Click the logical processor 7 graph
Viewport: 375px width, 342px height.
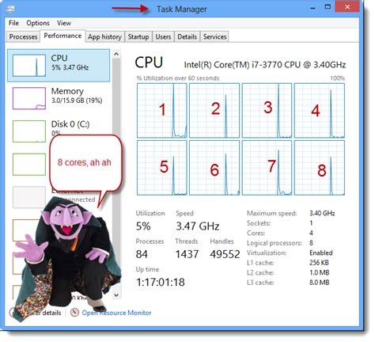pos(267,168)
